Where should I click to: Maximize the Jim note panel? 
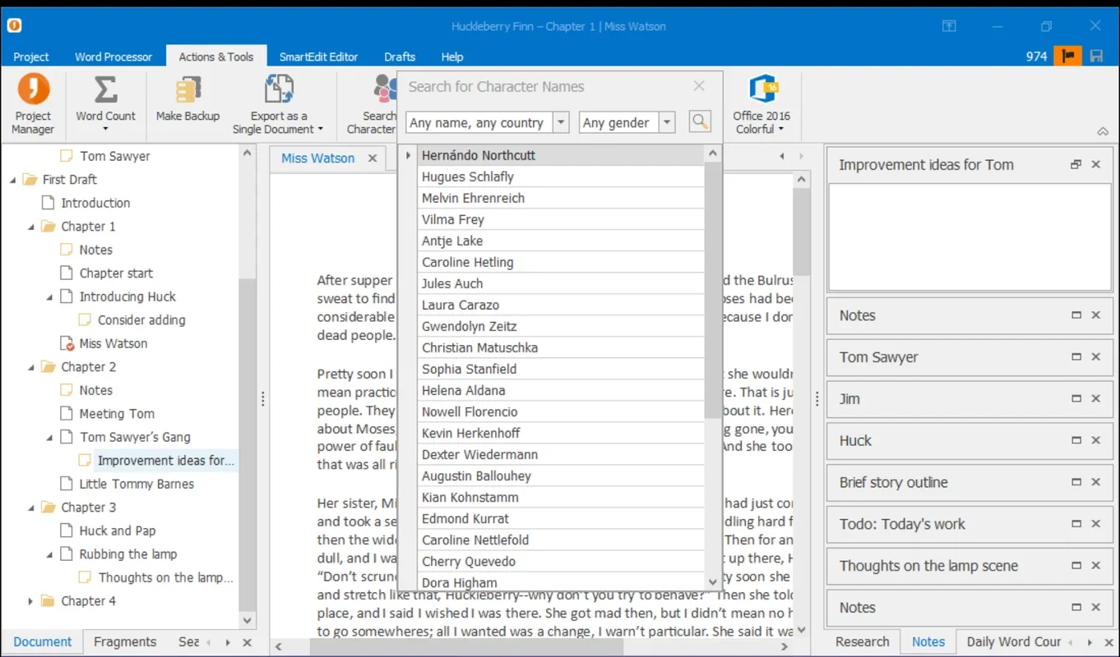tap(1076, 399)
